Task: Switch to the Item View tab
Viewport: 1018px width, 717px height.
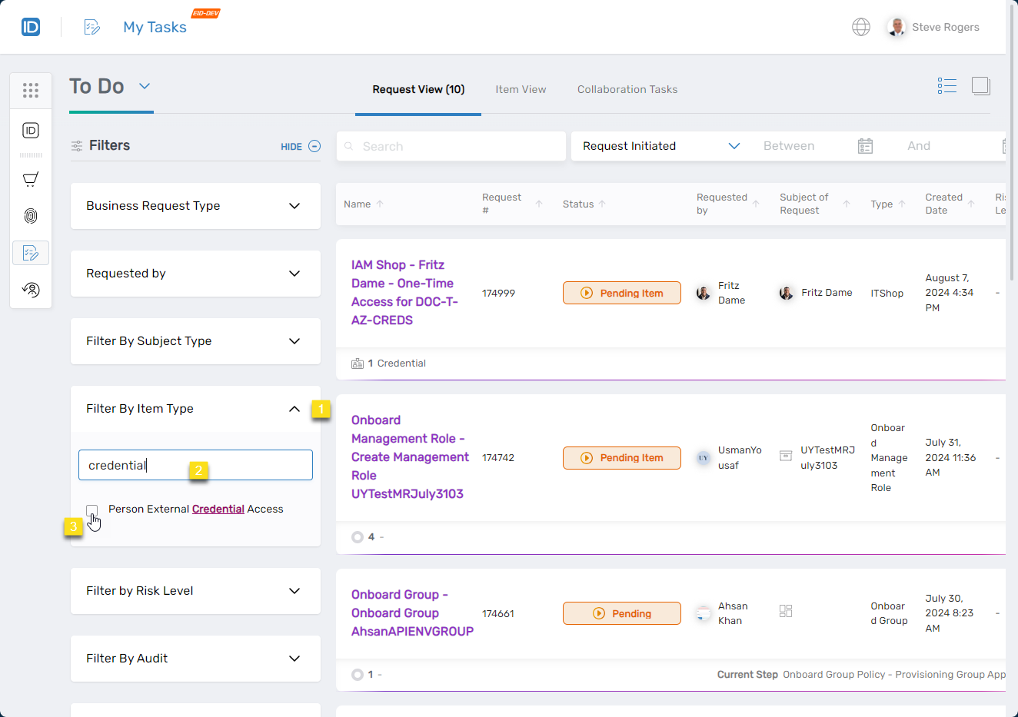Action: pos(521,89)
